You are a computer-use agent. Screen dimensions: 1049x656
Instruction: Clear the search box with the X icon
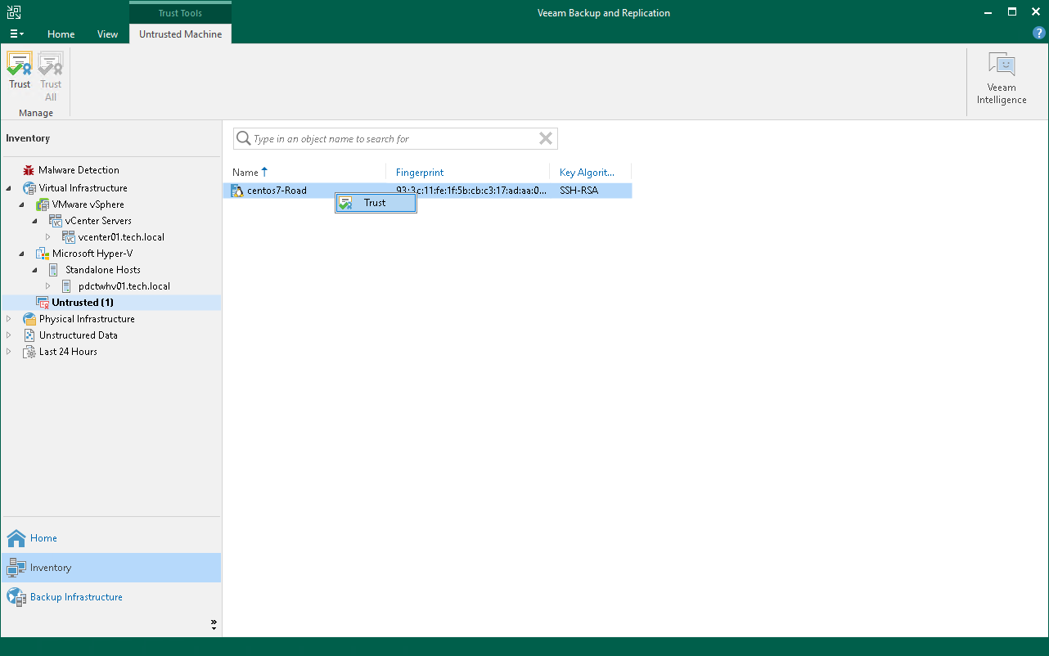point(546,139)
